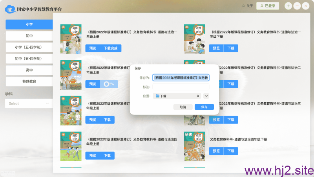Preview the 三年级上册 textbook

coord(93,120)
